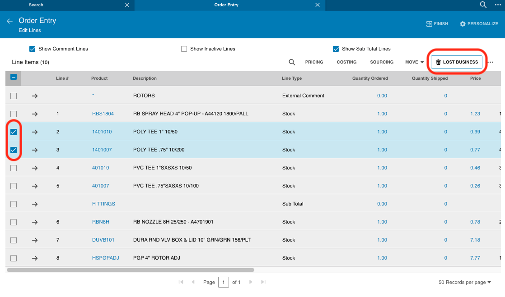Enable Show Inactive Lines checkbox

click(184, 49)
